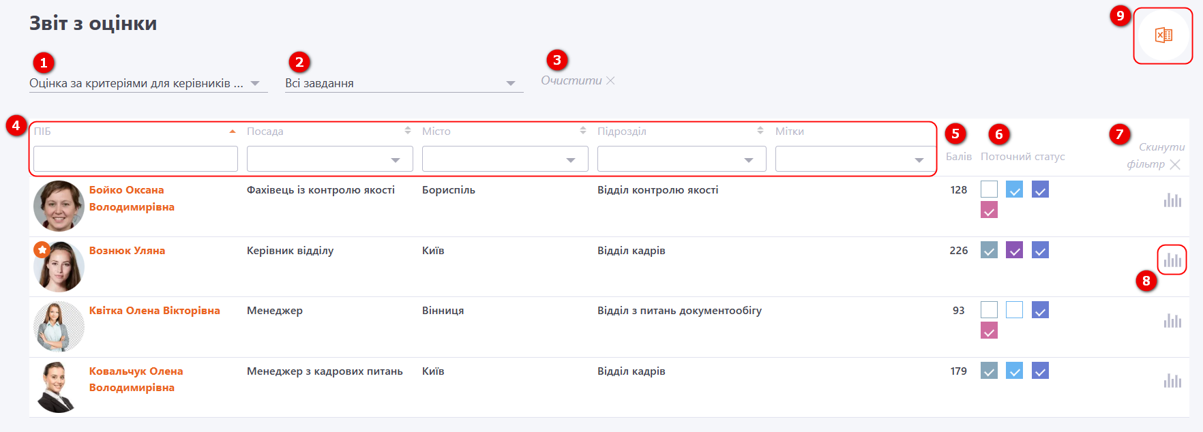The height and width of the screenshot is (432, 1203).
Task: Open chart icon for Квітка Олена row
Action: point(1172,320)
